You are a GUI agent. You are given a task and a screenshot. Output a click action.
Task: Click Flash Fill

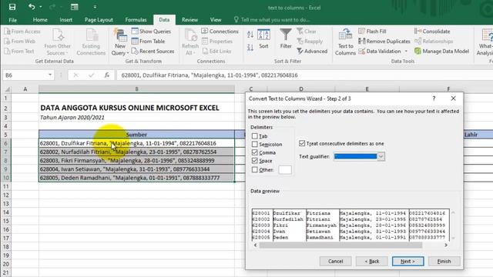tap(372, 32)
